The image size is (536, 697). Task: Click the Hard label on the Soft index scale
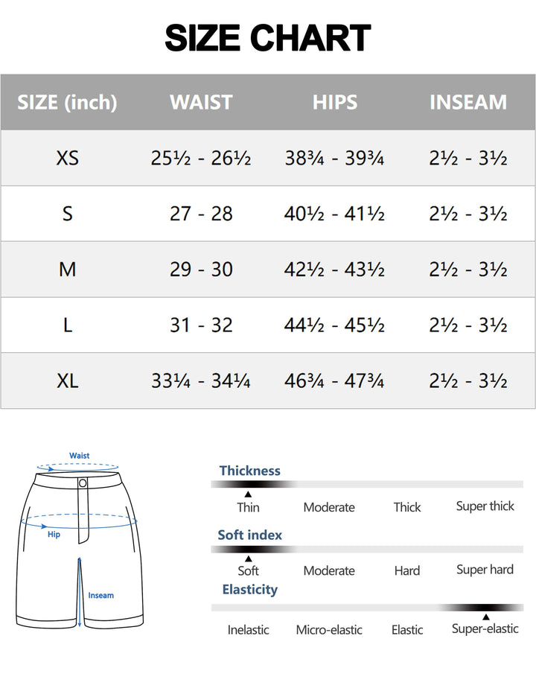point(407,571)
